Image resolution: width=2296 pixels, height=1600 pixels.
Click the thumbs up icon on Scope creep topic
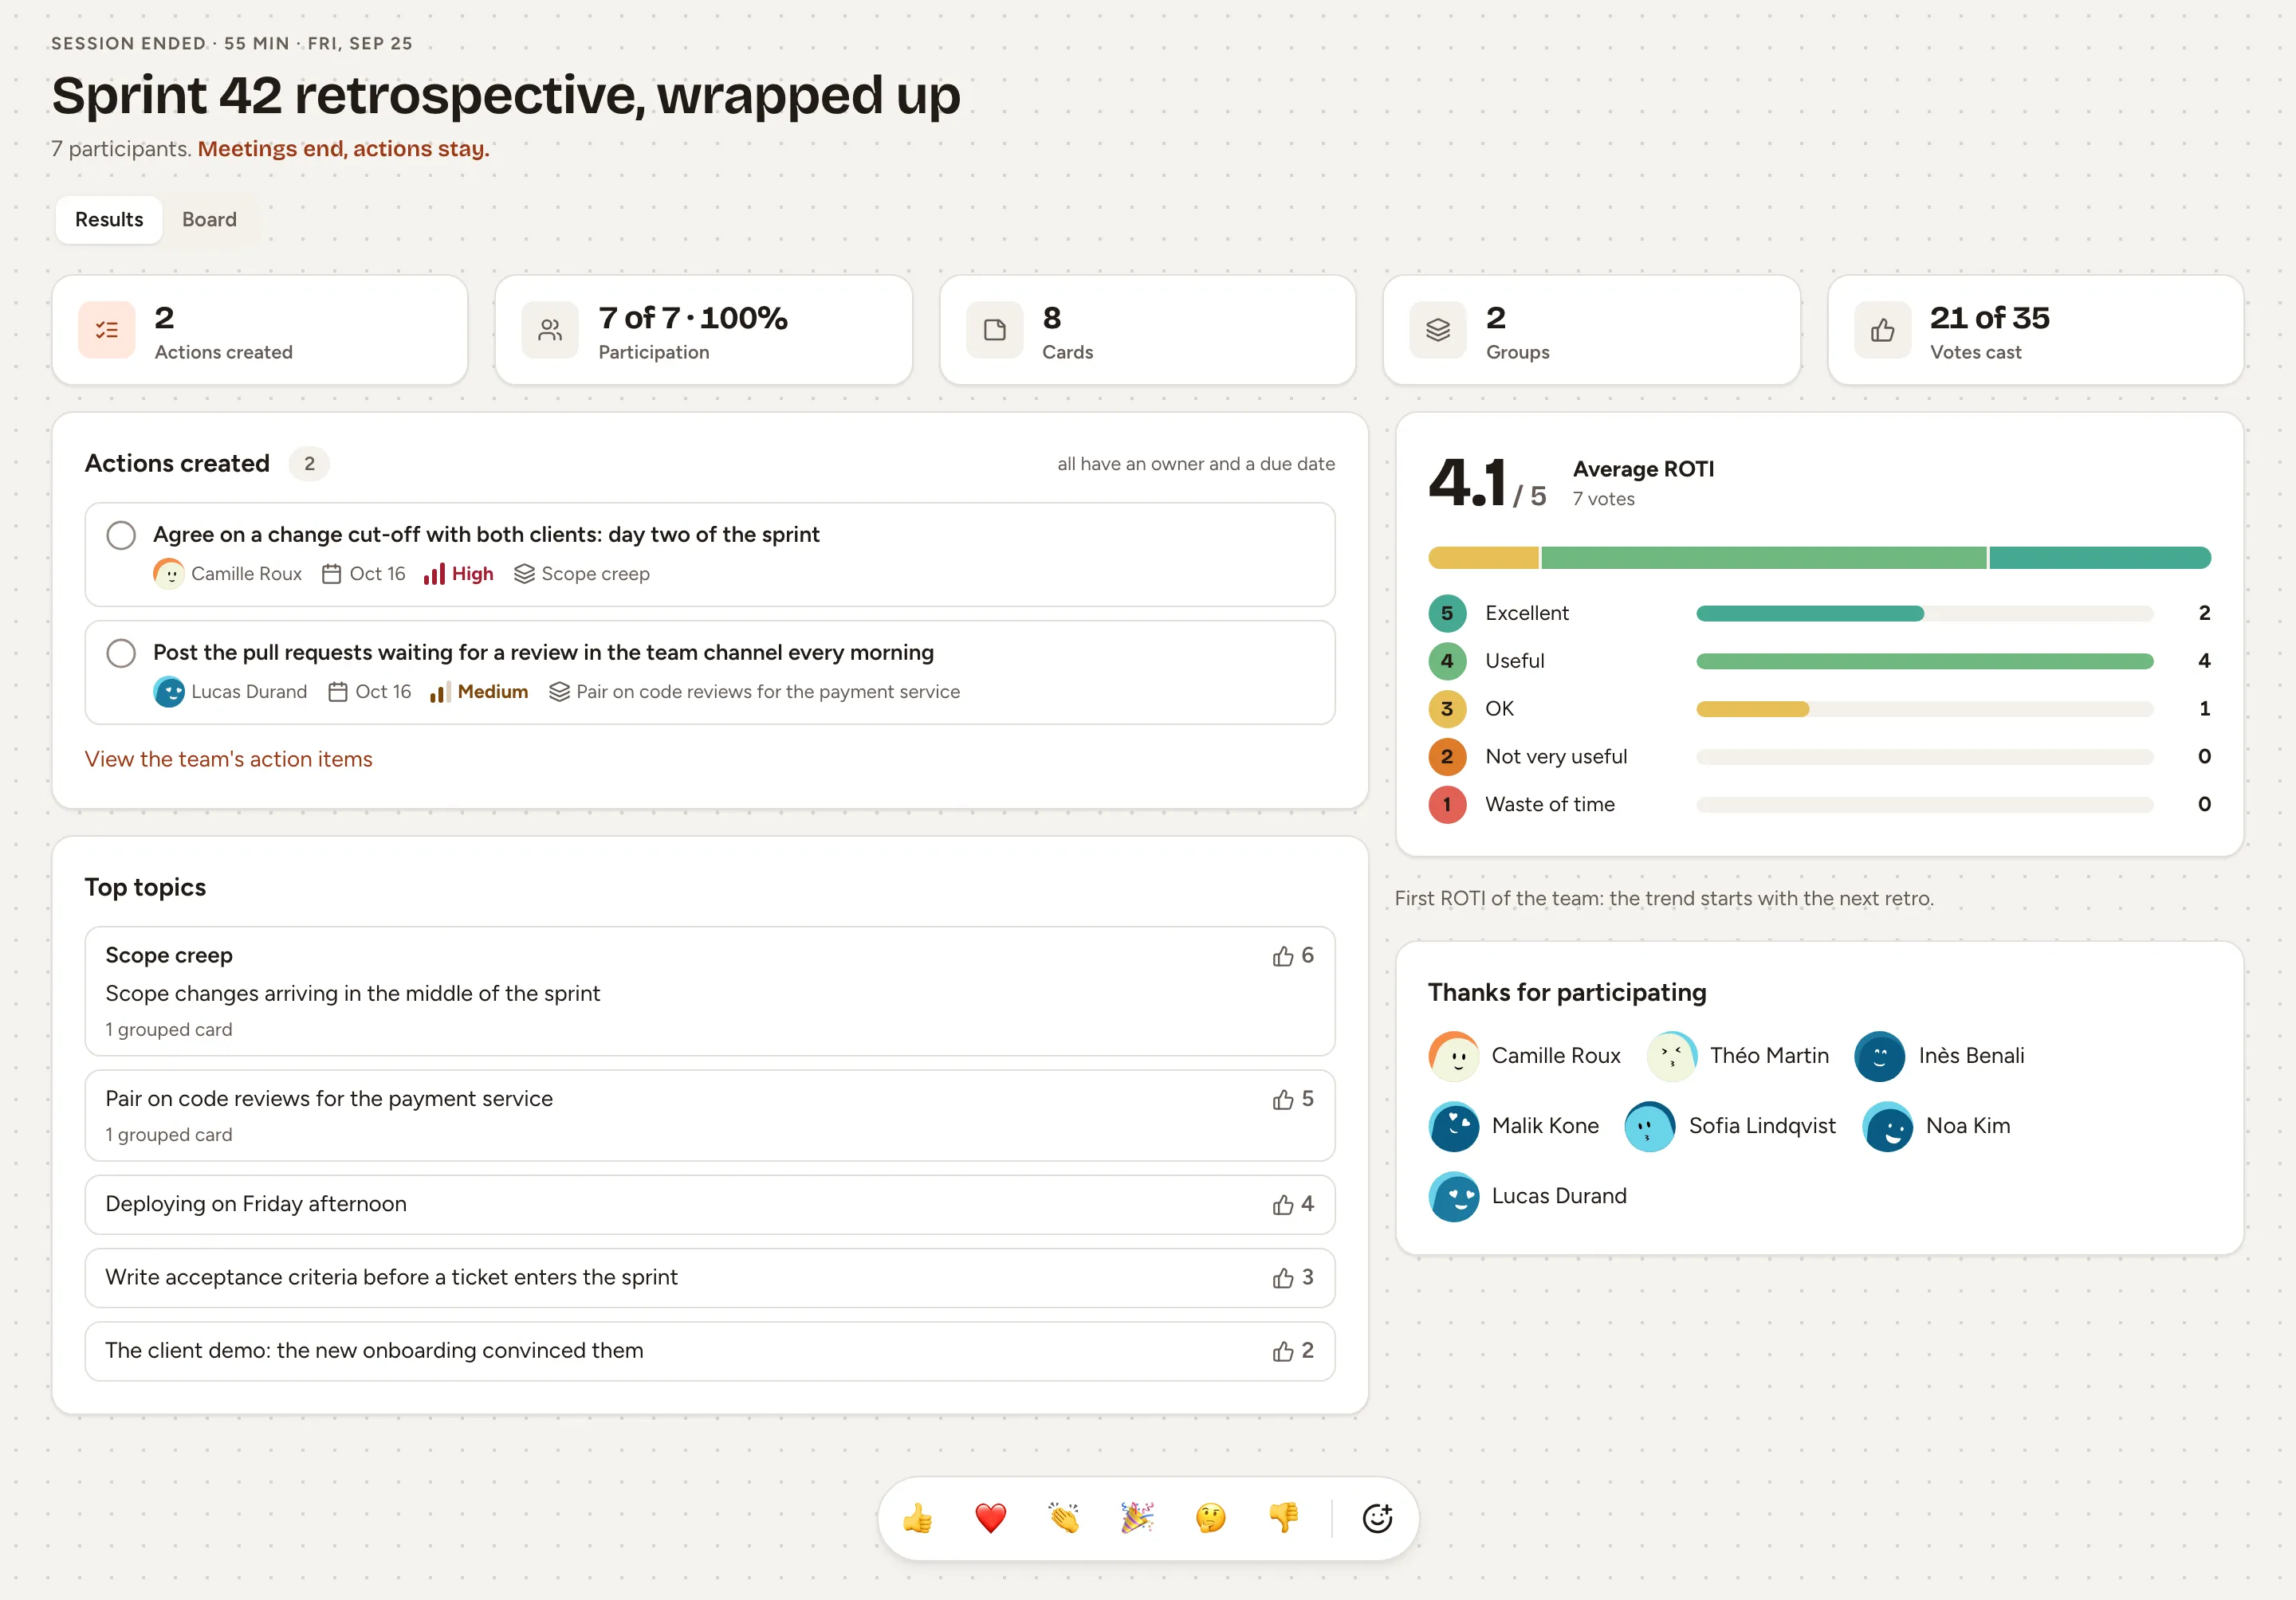1283,956
